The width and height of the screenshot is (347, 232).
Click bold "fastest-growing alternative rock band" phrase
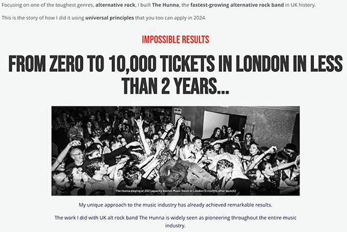point(237,5)
